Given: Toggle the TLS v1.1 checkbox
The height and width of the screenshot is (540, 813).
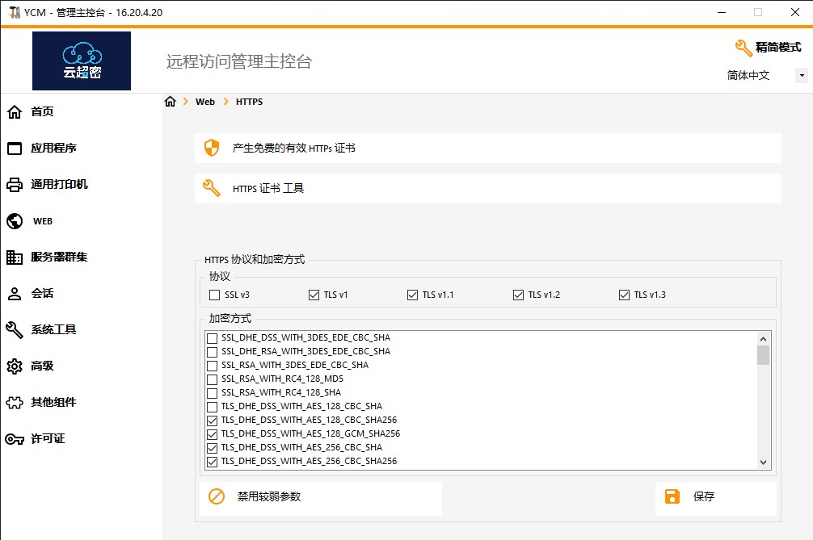Looking at the screenshot, I should tap(412, 295).
